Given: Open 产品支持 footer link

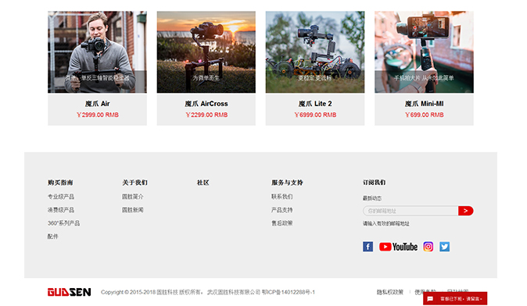Looking at the screenshot, I should click(282, 210).
